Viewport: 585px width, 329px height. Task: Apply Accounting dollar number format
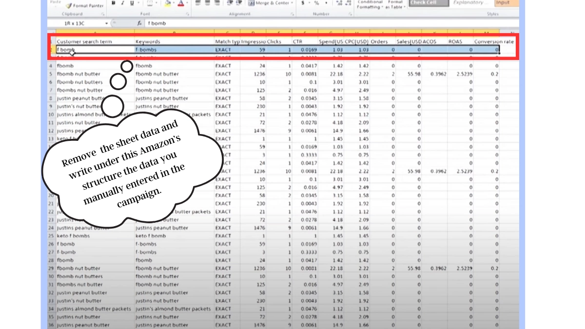[303, 3]
